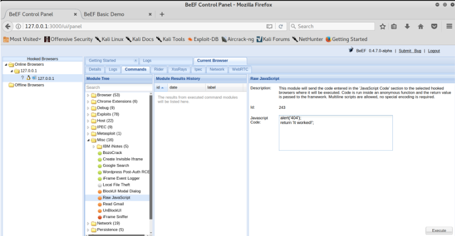Expand the Browser (53) module folder
The height and width of the screenshot is (236, 455).
88,95
